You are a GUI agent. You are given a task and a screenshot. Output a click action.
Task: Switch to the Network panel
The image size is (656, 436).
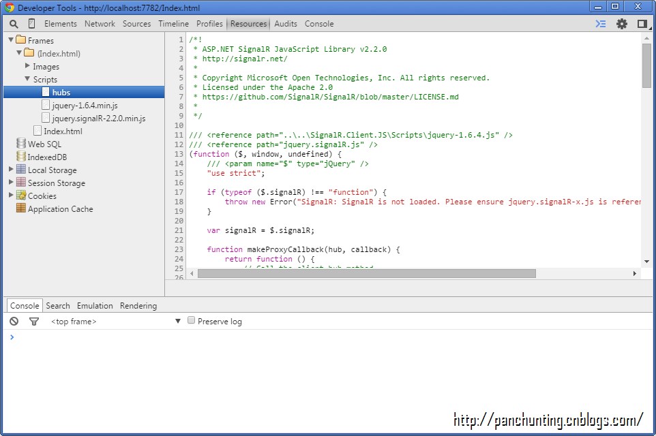pyautogui.click(x=100, y=24)
